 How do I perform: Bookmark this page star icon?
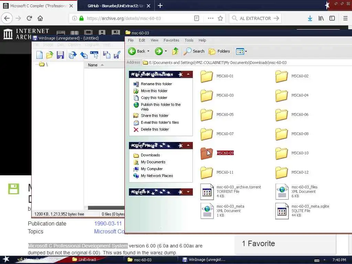click(220, 19)
